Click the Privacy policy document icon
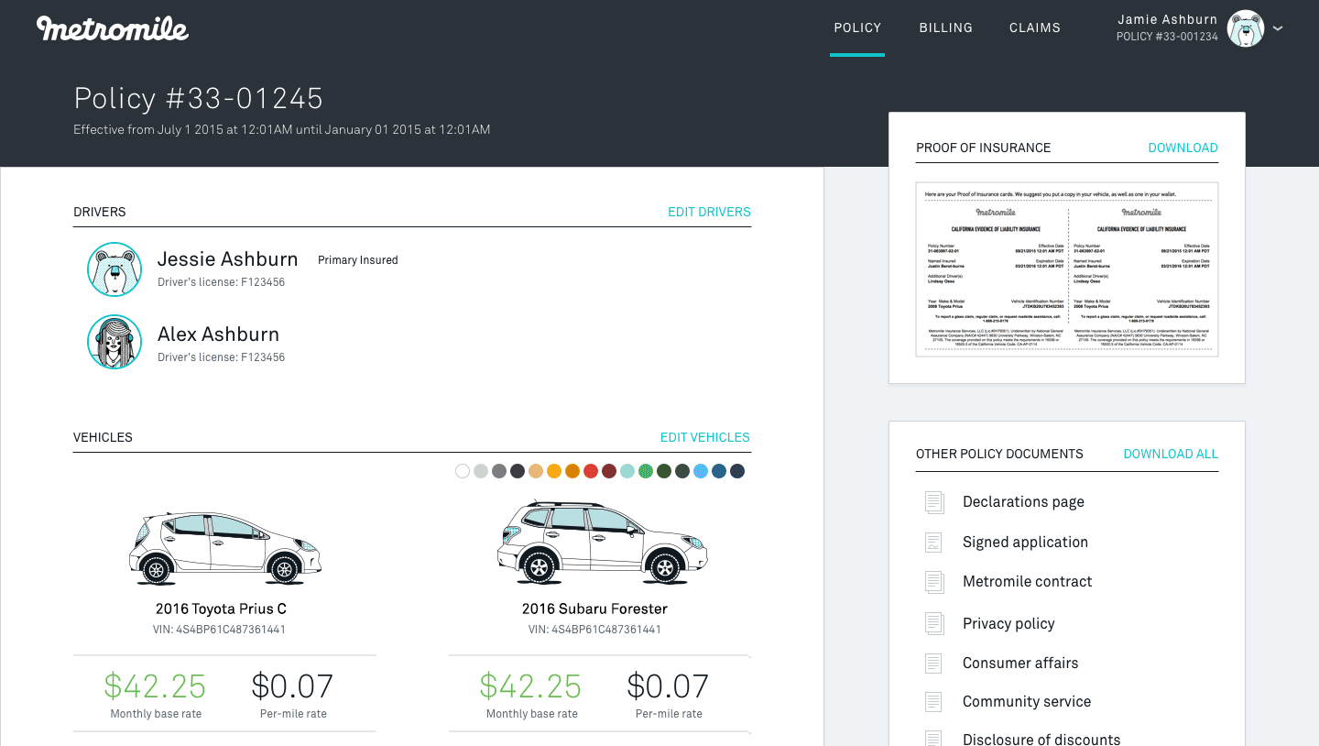 (933, 624)
